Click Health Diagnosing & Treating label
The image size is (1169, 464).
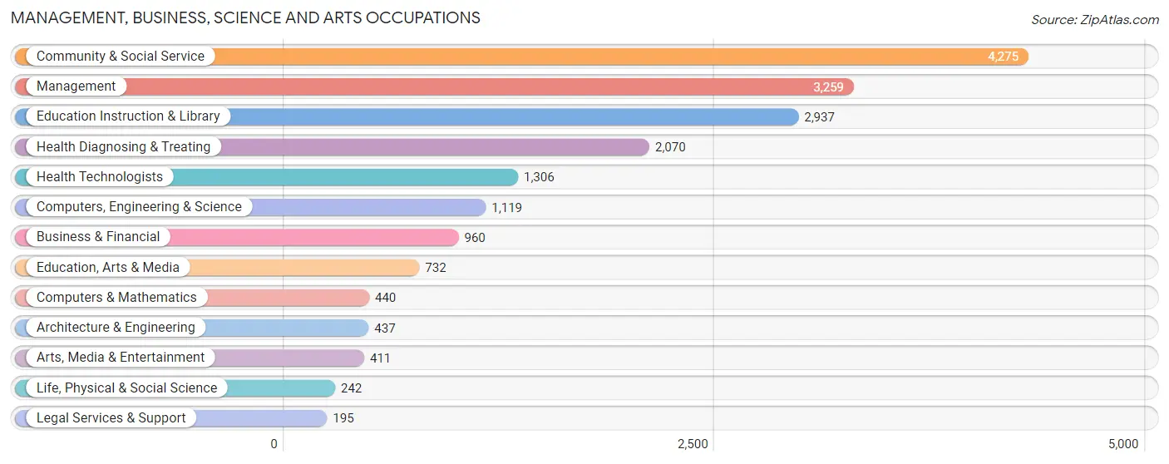point(123,146)
